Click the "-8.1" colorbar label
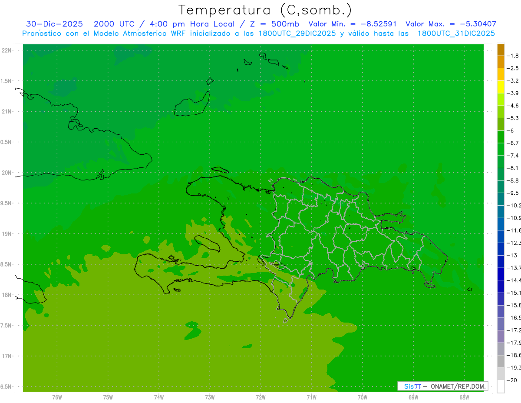Screen dimensions: 521x403 [x=513, y=168]
